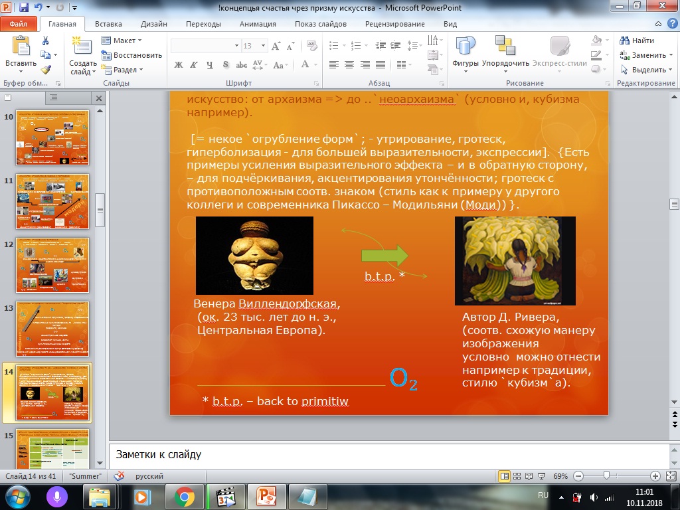The image size is (680, 510).
Task: Start slideshow view from status bar
Action: tap(542, 476)
